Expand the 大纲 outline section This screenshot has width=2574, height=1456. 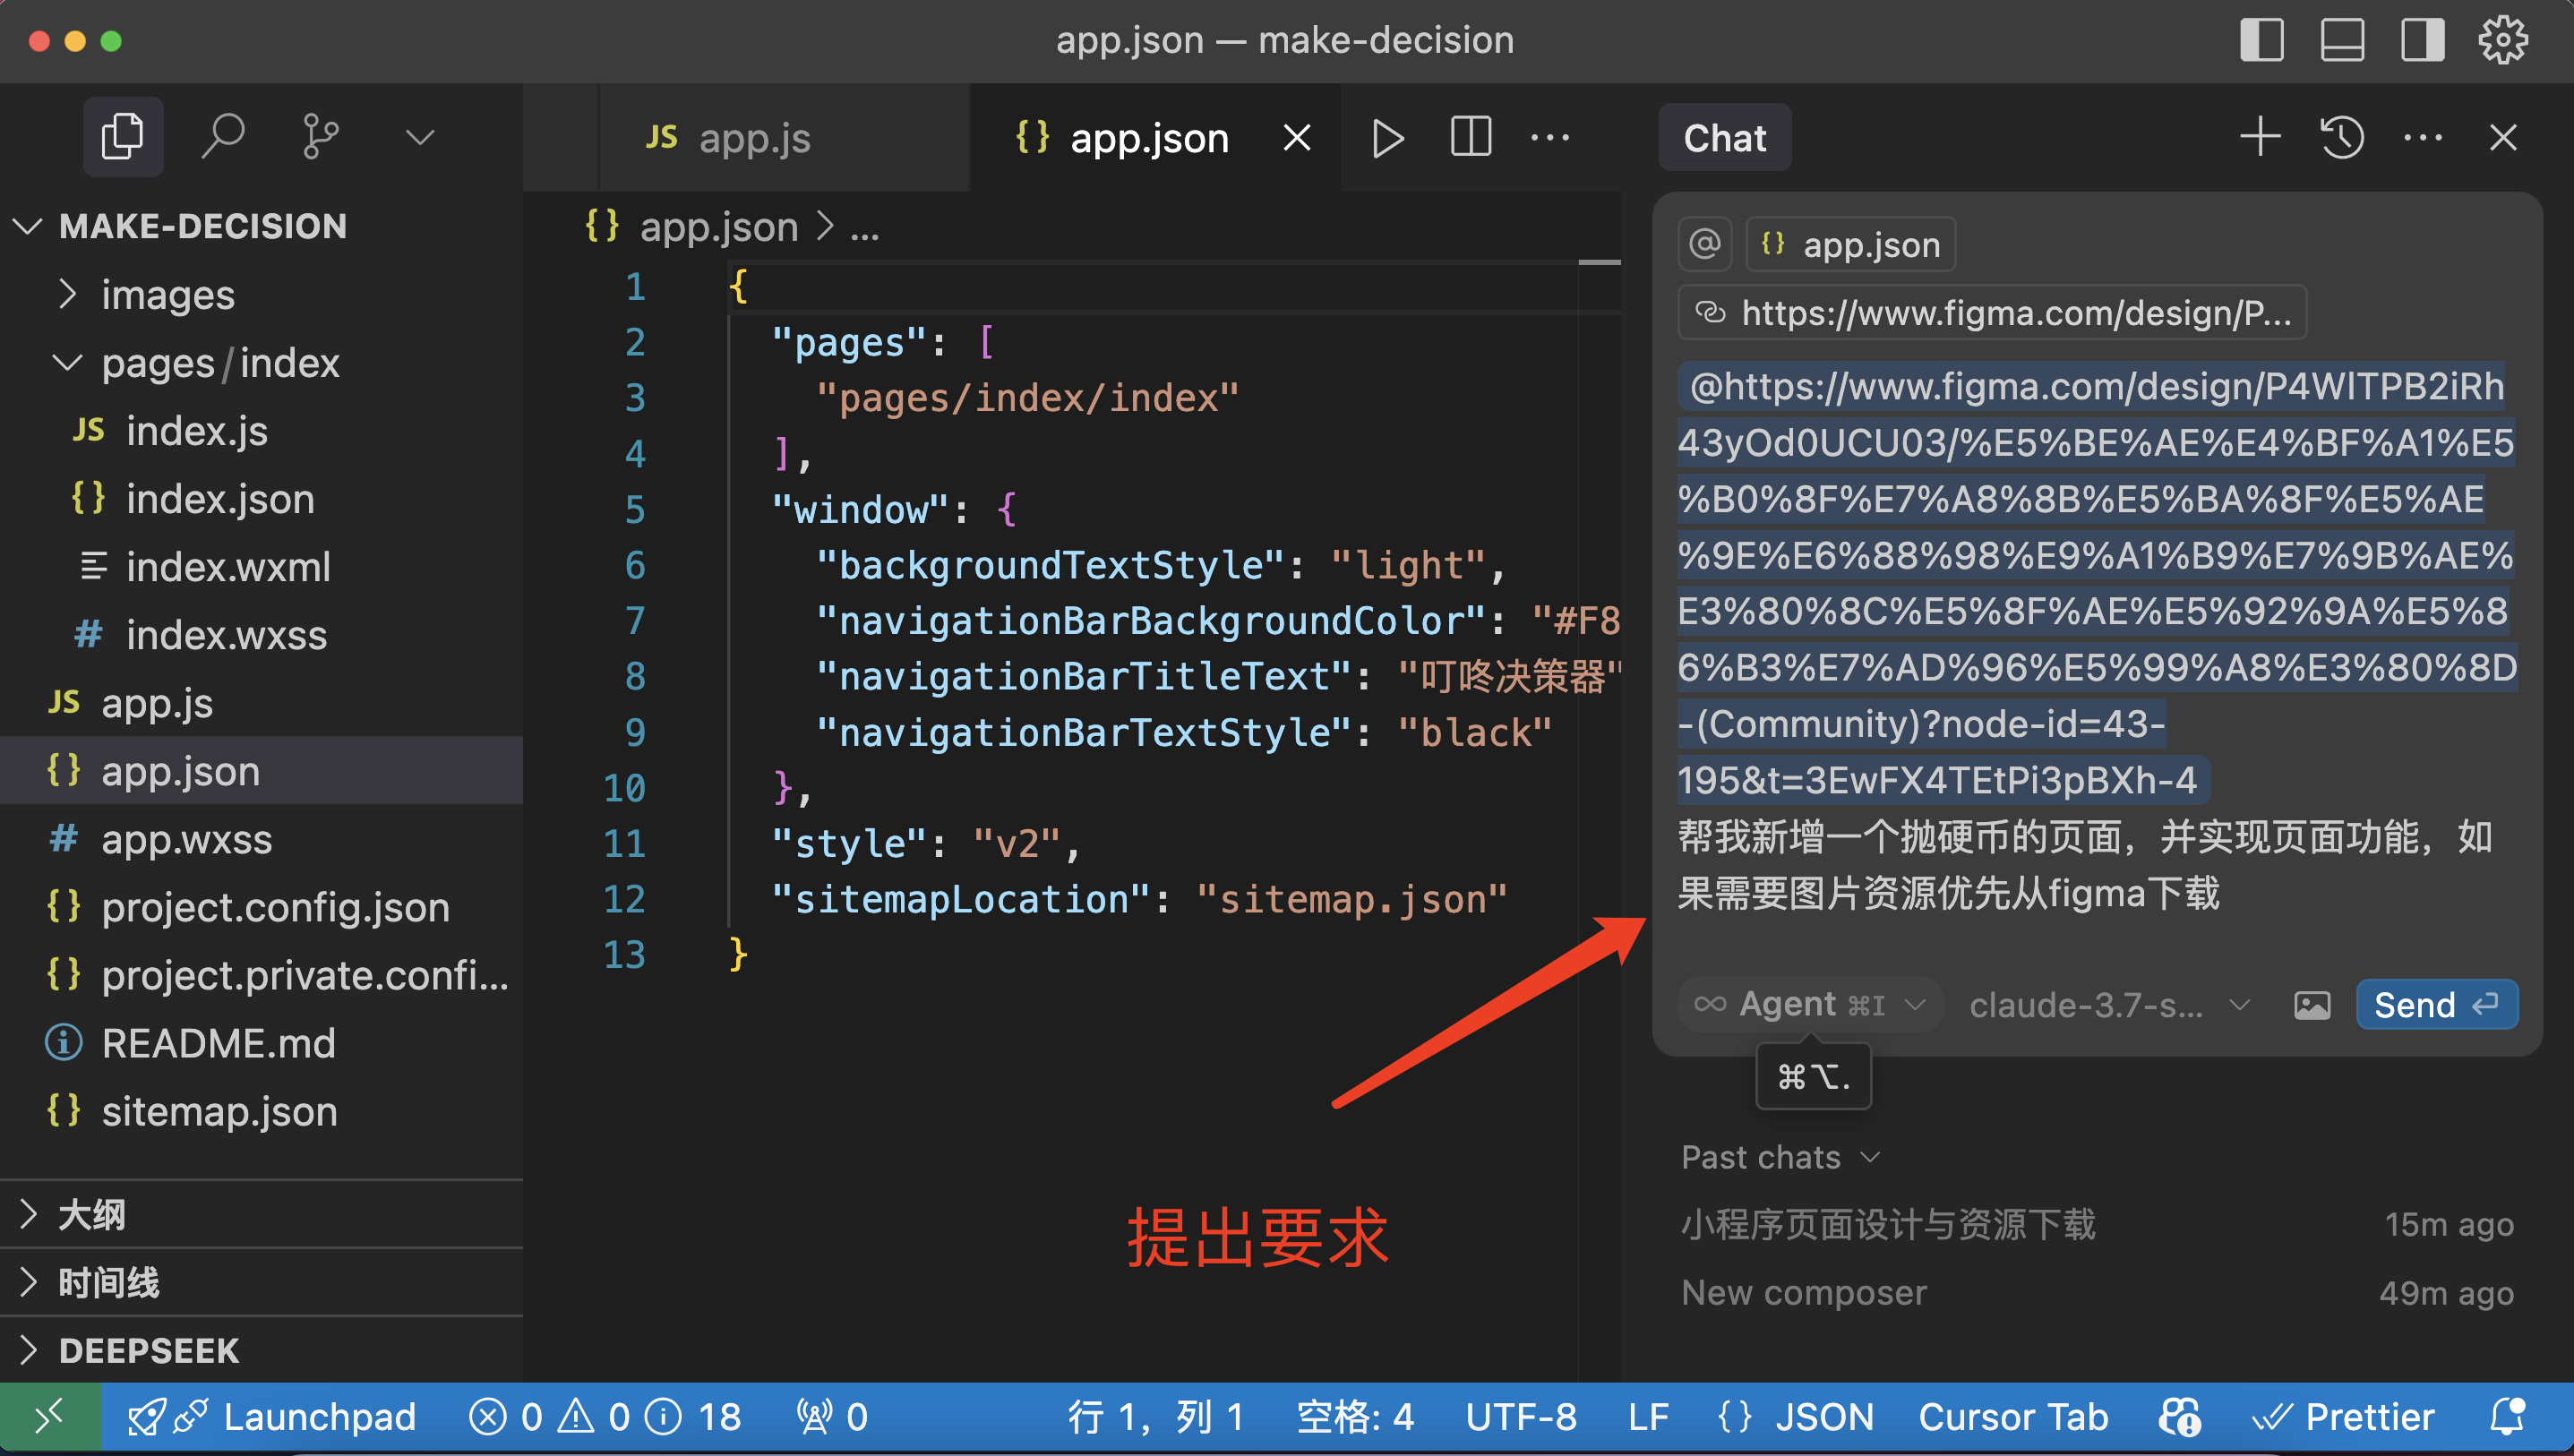(x=262, y=1215)
